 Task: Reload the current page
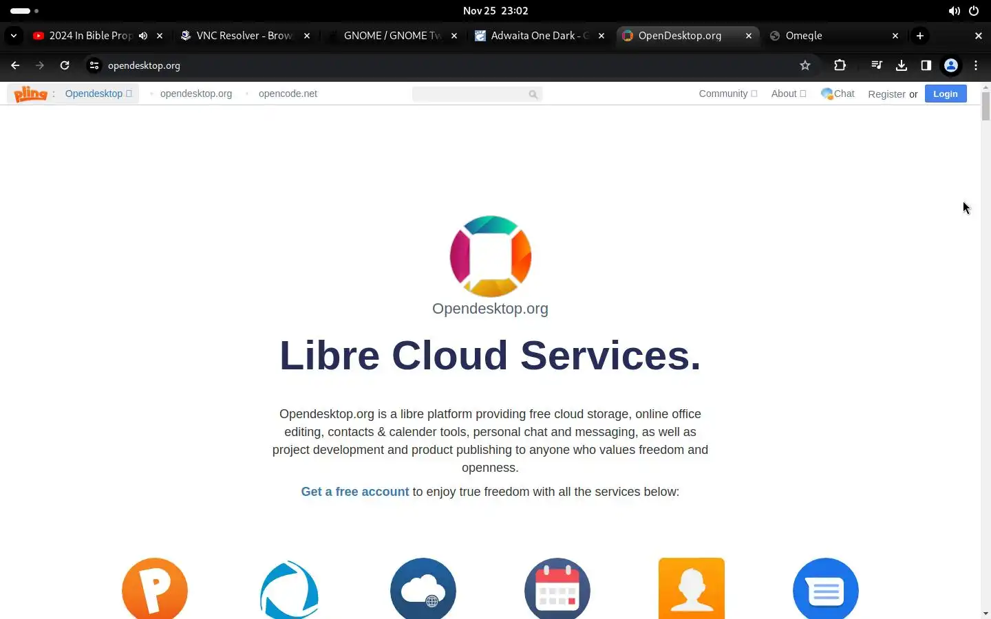click(65, 65)
